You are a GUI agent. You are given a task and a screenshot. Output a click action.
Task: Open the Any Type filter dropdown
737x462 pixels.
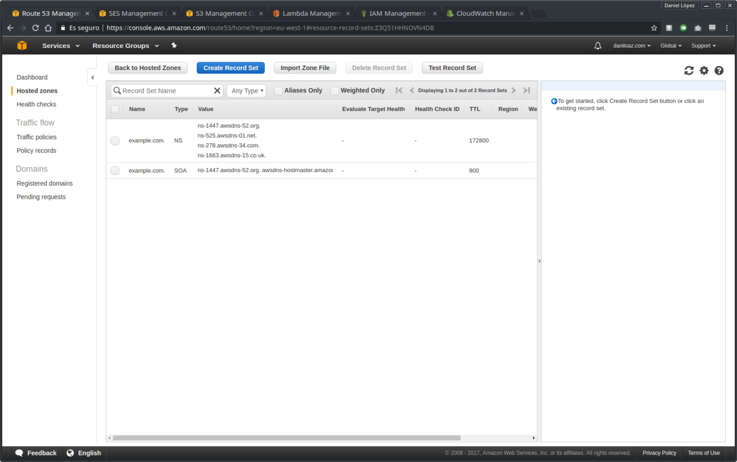[246, 90]
